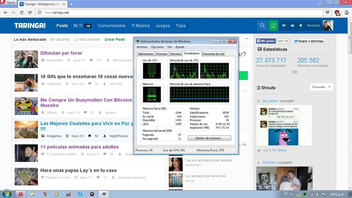Click the Opera account user icon
This screenshot has height=198, width=352.
pos(347,12)
